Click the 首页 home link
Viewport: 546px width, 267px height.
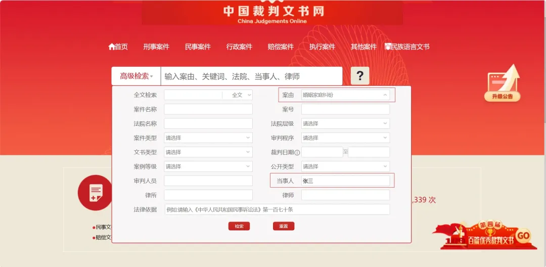coord(121,47)
